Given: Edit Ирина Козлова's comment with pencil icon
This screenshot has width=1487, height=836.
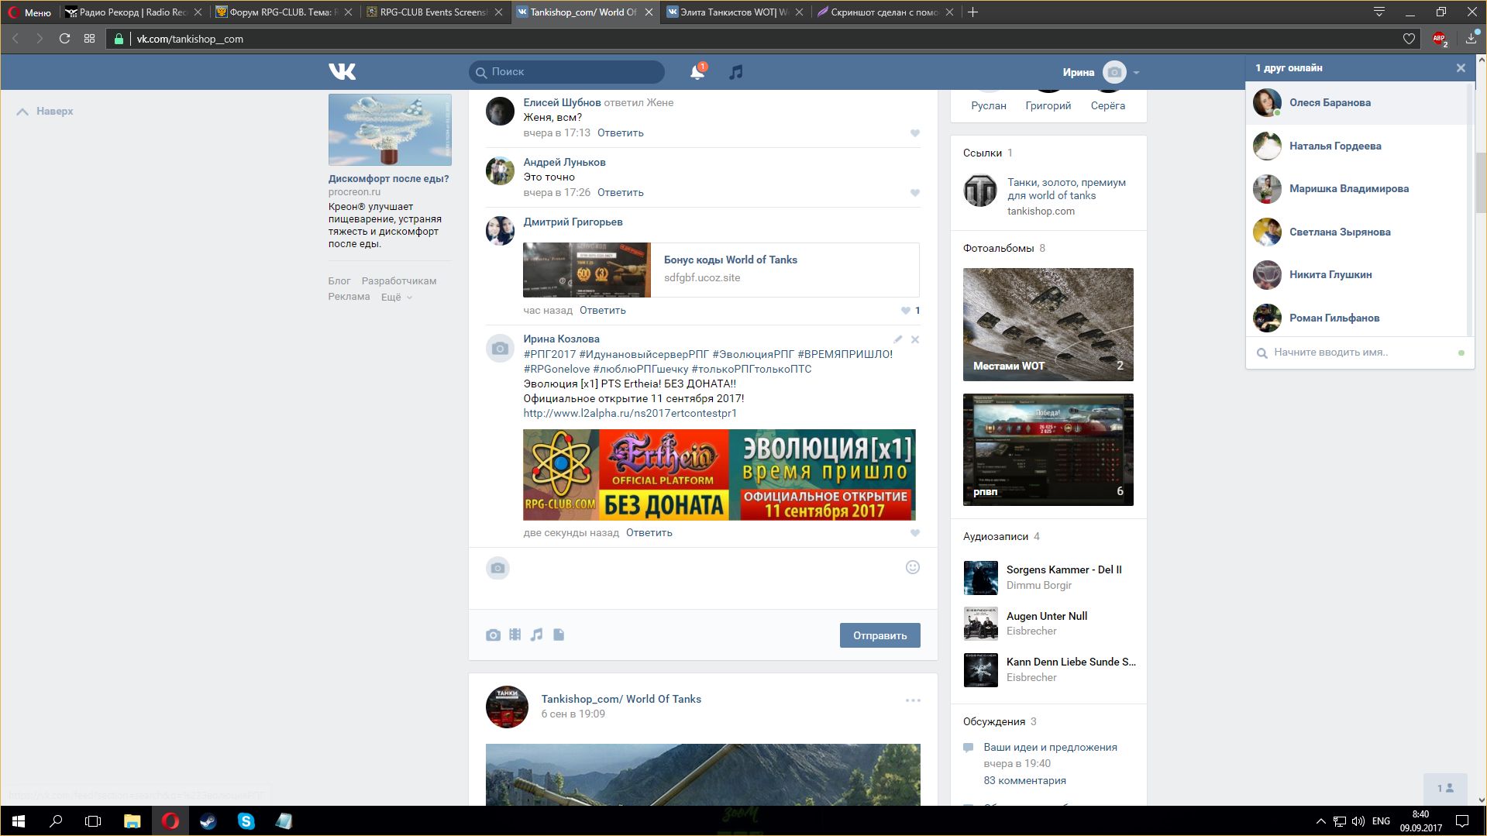Looking at the screenshot, I should click(897, 339).
